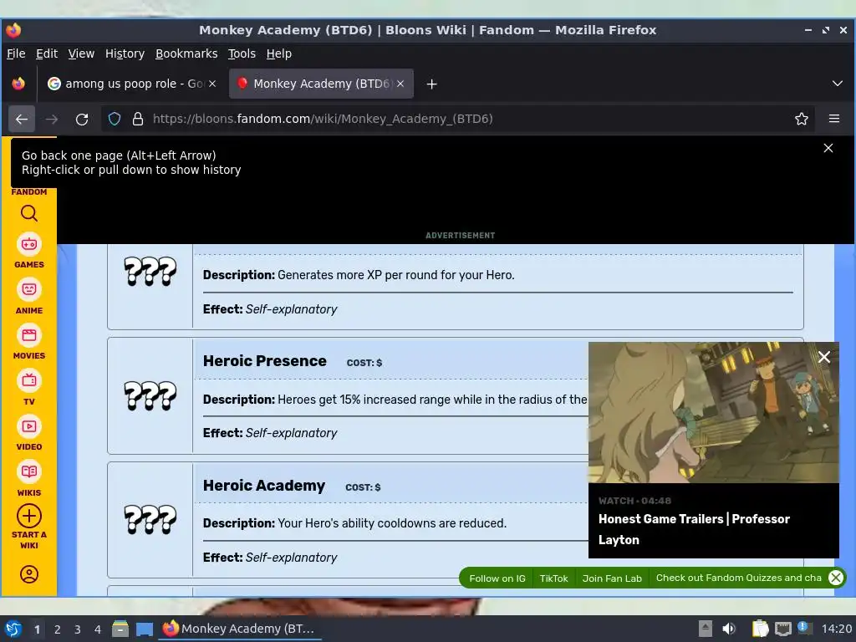Close the floating video player
Image resolution: width=856 pixels, height=642 pixels.
823,357
